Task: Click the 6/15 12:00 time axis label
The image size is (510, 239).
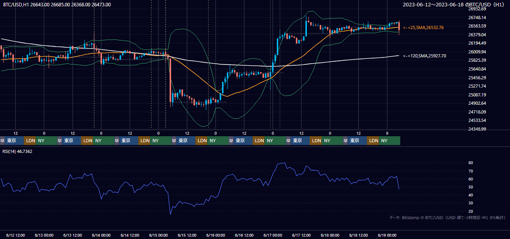Action: click(187, 235)
